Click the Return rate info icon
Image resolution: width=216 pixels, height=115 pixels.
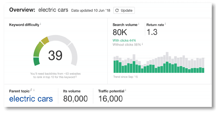[166, 25]
